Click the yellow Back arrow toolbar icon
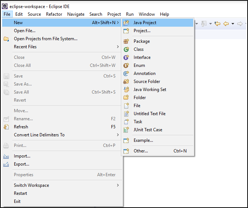Image resolution: width=248 pixels, height=208 pixels. [x=226, y=24]
